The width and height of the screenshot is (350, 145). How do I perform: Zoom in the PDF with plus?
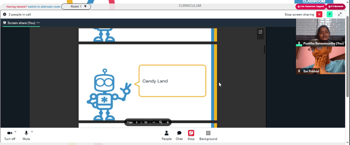click(168, 122)
